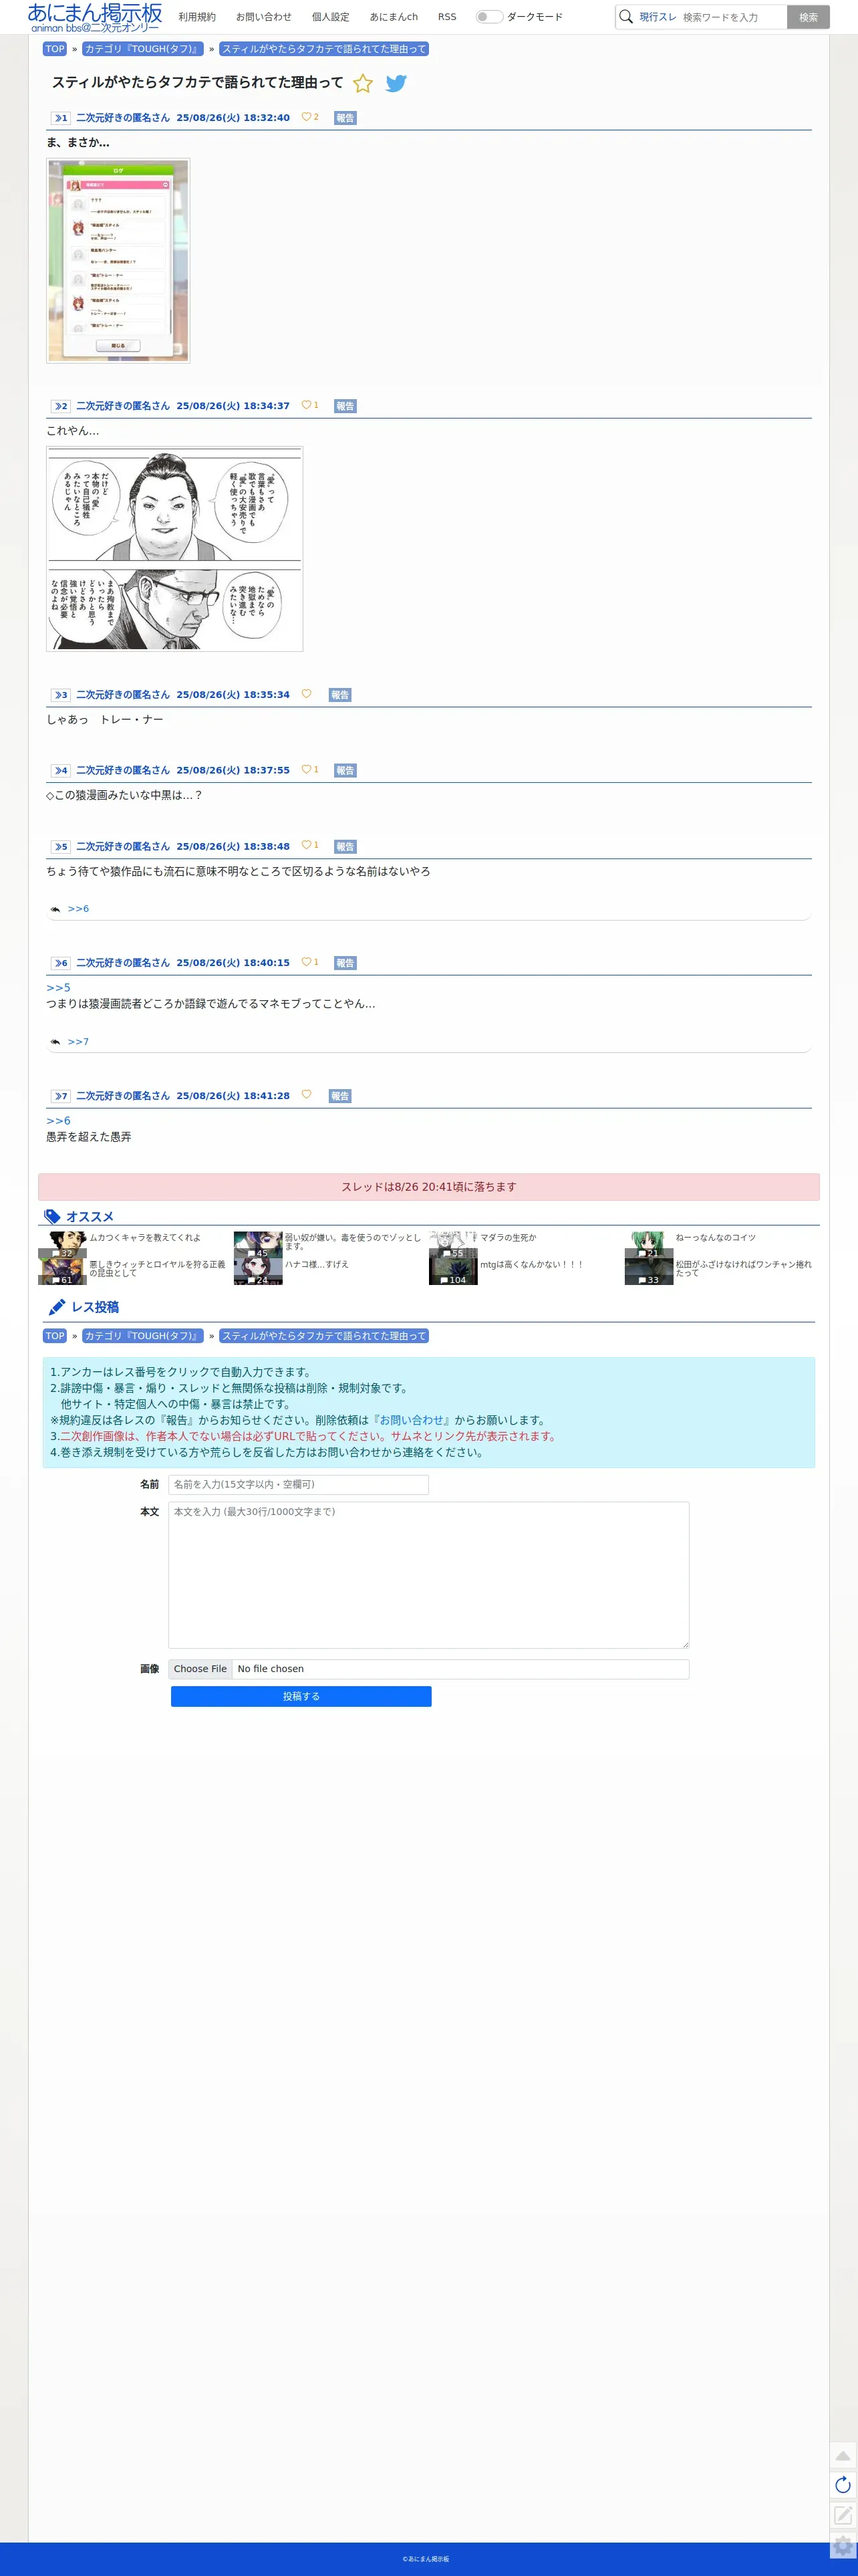Click the >>5 anchor in post 6

[58, 988]
